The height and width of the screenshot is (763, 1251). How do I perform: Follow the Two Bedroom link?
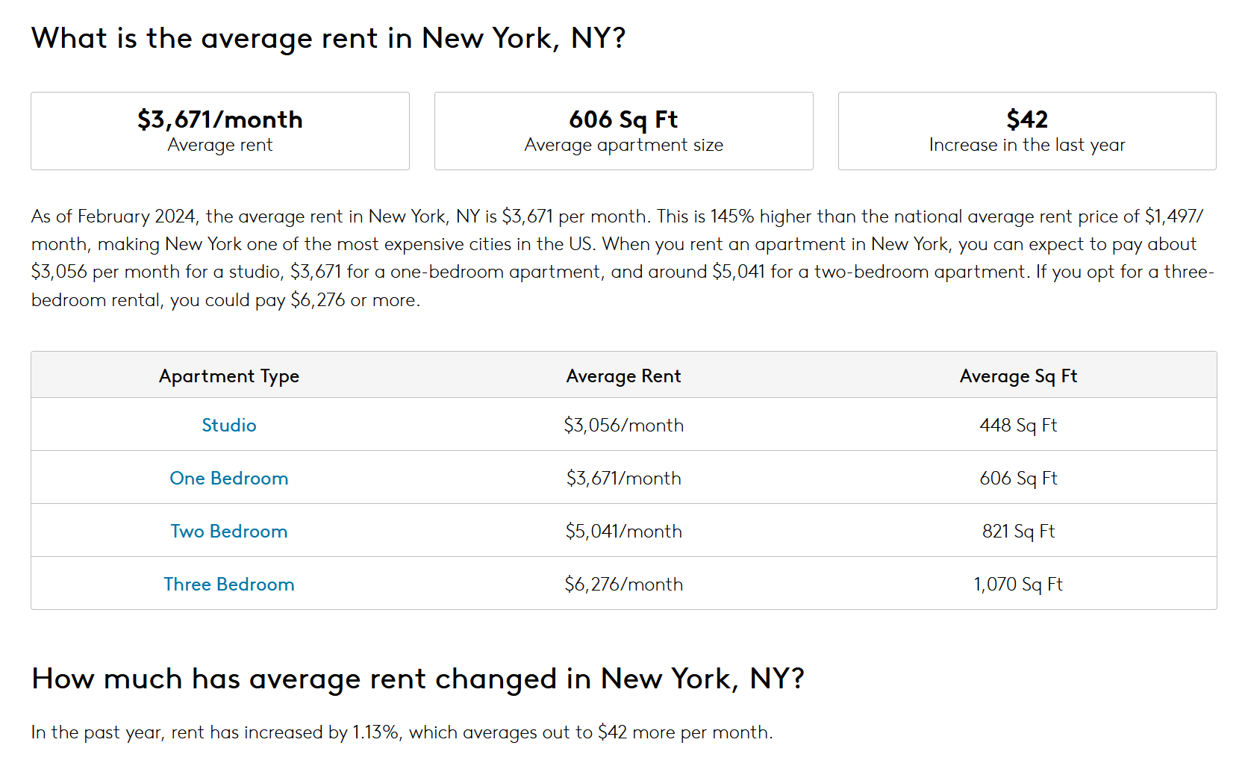point(229,532)
